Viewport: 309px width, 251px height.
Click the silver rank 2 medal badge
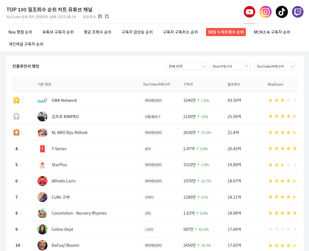pyautogui.click(x=16, y=116)
